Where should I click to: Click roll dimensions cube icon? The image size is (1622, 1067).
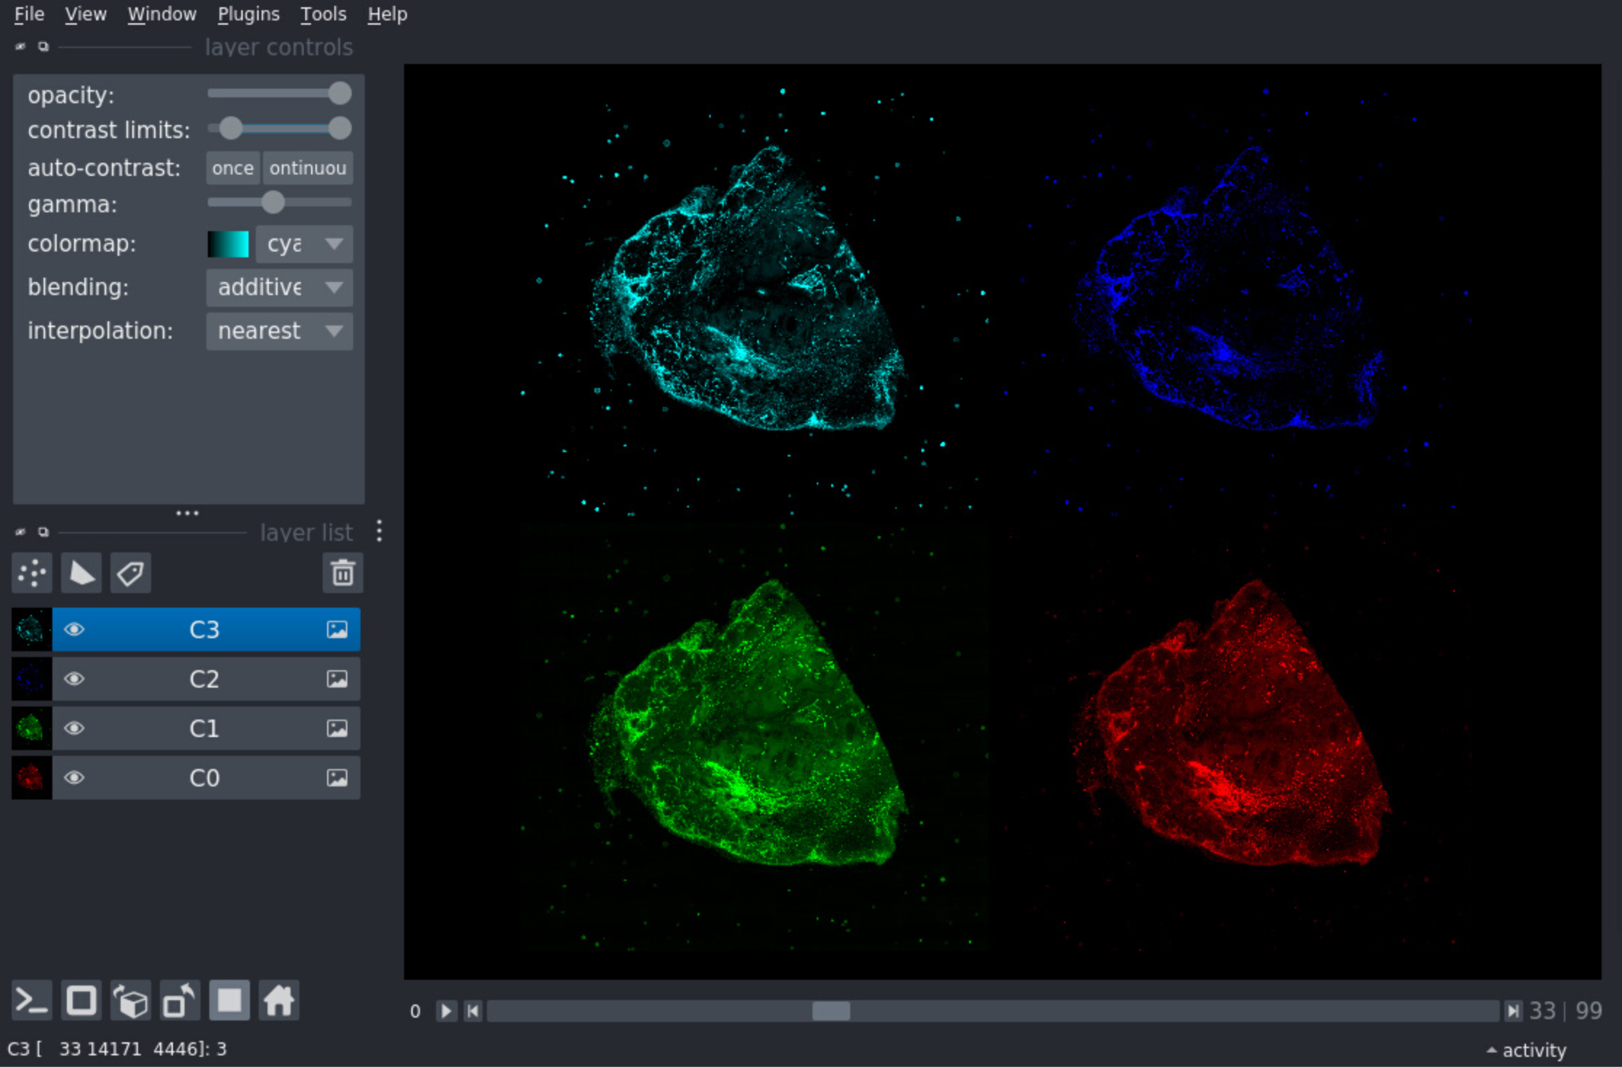(x=130, y=1001)
